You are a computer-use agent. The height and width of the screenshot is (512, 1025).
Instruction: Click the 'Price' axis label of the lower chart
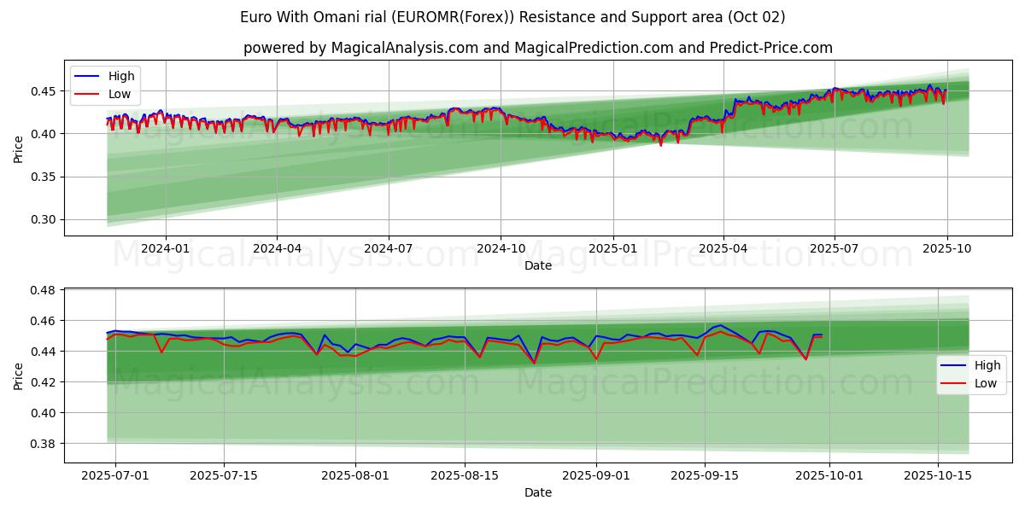19,375
